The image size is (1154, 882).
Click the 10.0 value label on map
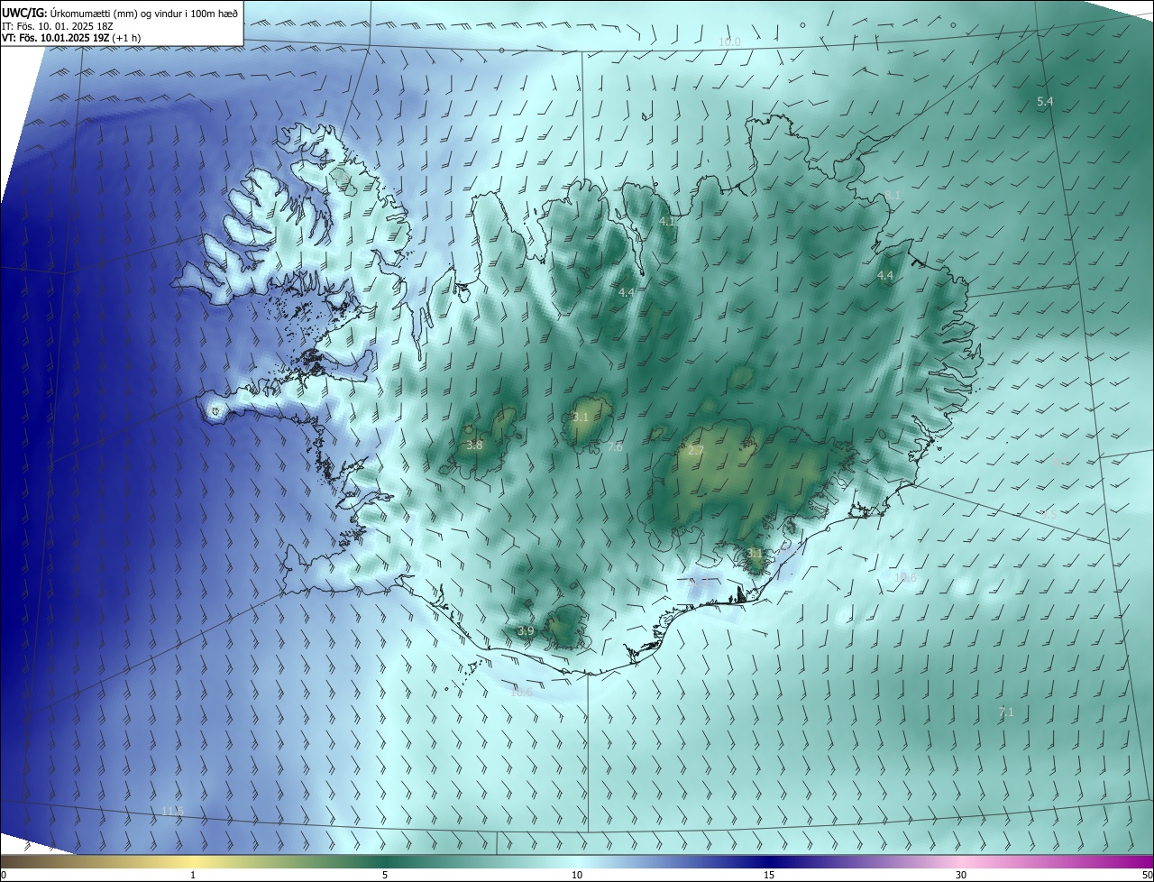tap(729, 42)
